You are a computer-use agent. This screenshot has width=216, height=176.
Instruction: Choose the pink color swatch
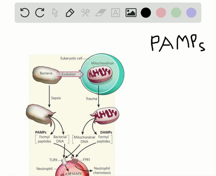click(161, 13)
